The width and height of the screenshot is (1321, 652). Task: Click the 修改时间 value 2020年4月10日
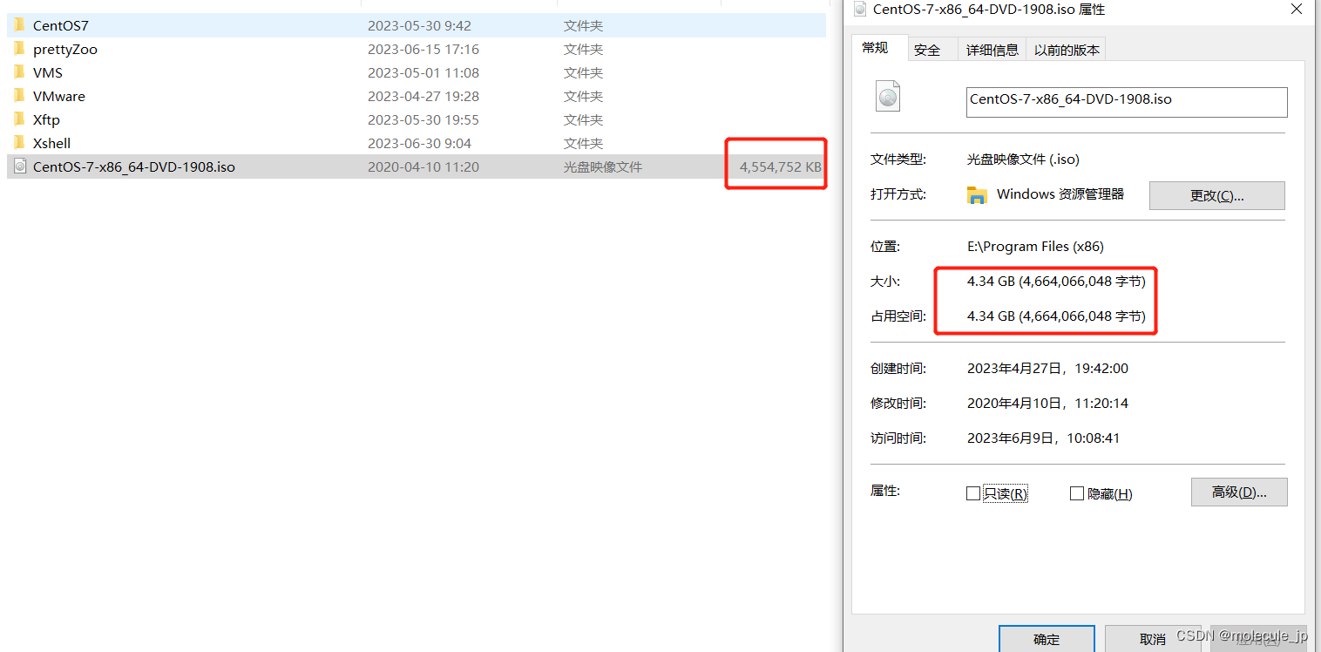(1047, 404)
